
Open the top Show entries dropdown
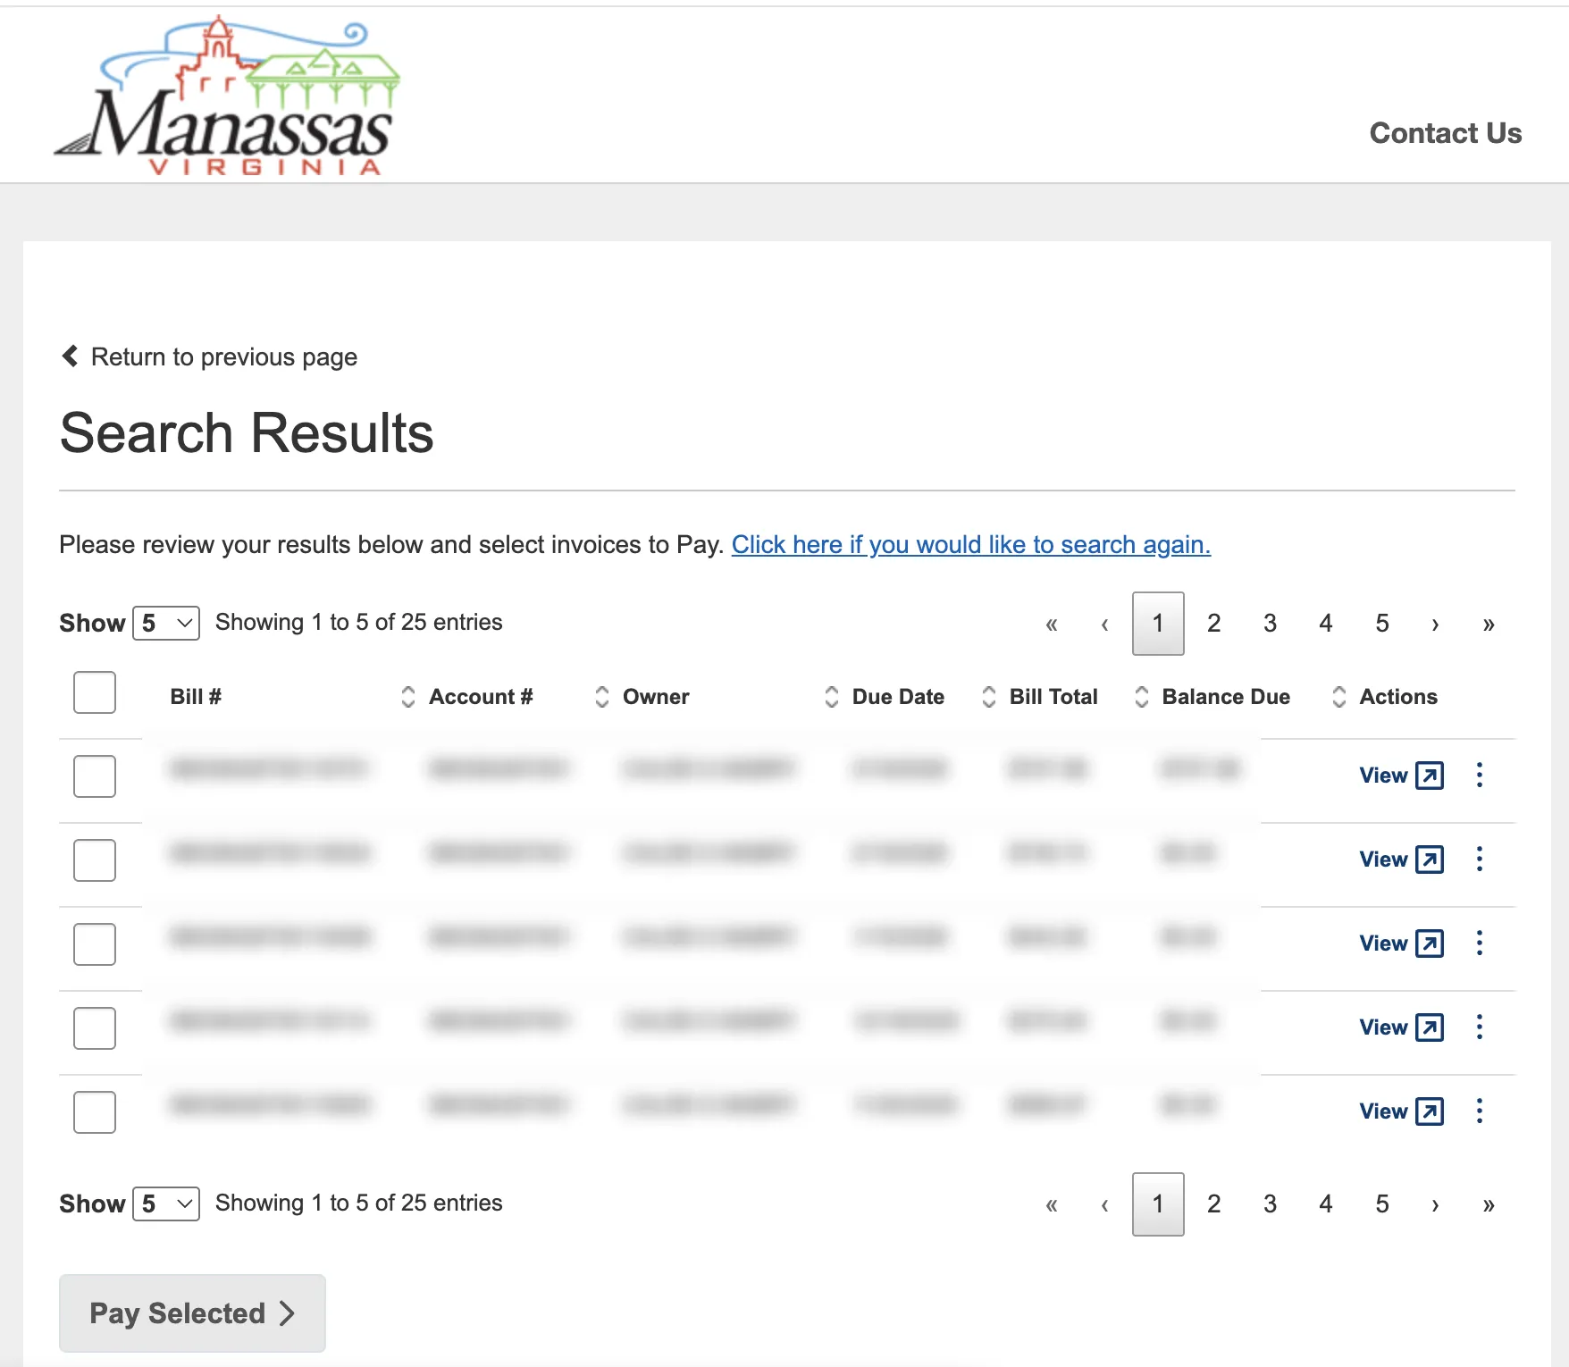point(165,623)
